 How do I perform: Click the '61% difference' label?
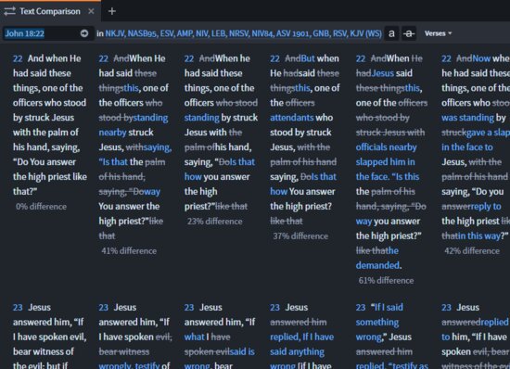386,281
